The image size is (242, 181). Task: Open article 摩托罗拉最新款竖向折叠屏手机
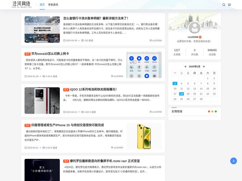(105, 161)
